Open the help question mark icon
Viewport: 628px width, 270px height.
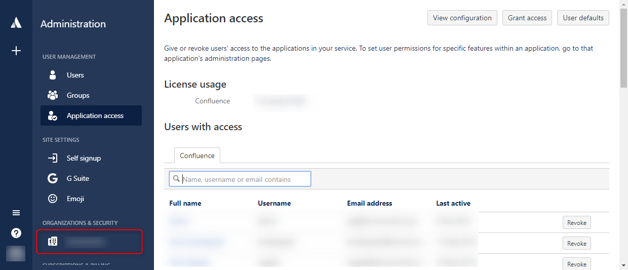pyautogui.click(x=16, y=233)
